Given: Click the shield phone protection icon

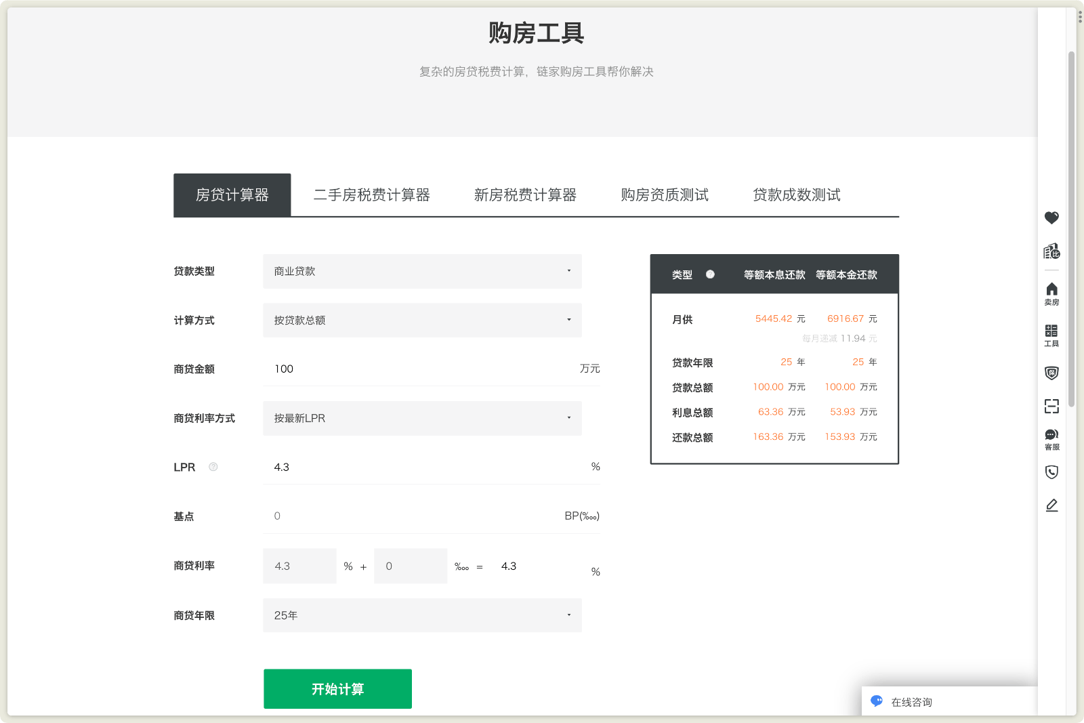Looking at the screenshot, I should coord(1051,472).
